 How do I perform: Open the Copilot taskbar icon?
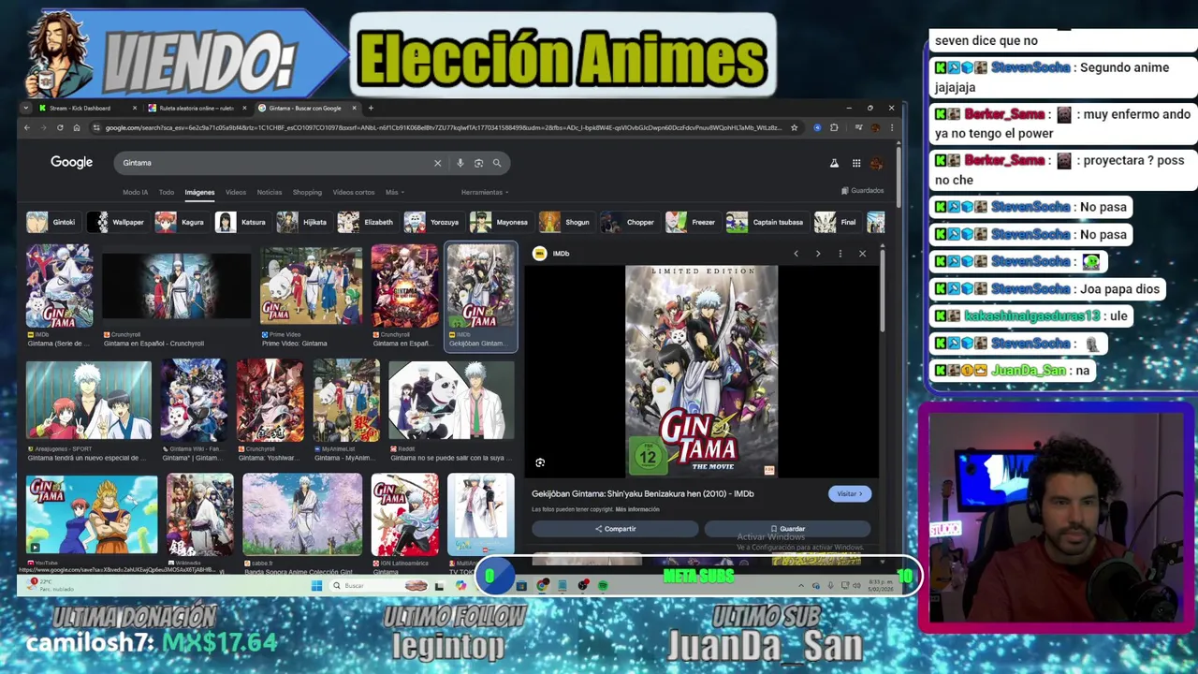(460, 586)
